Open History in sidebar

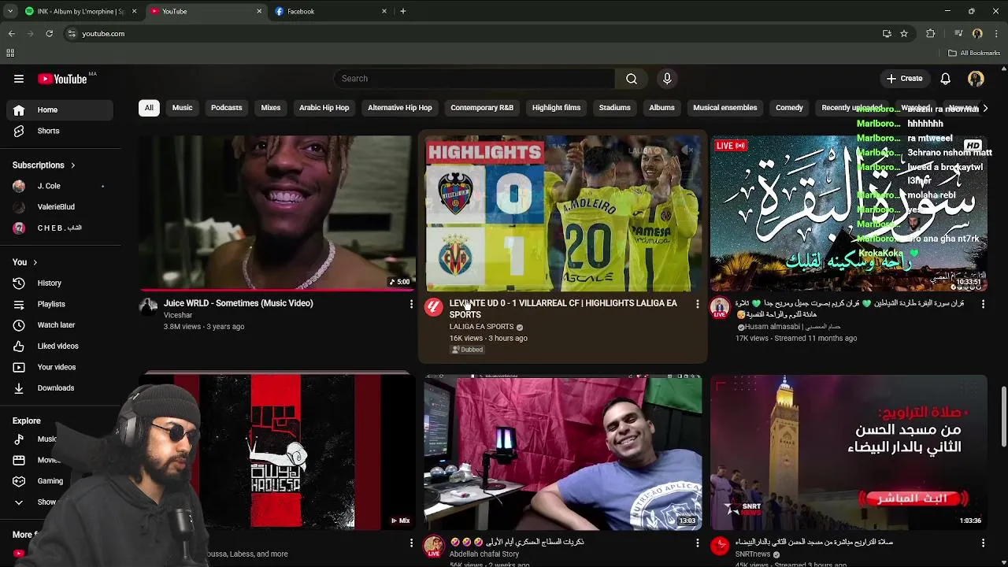[61, 283]
